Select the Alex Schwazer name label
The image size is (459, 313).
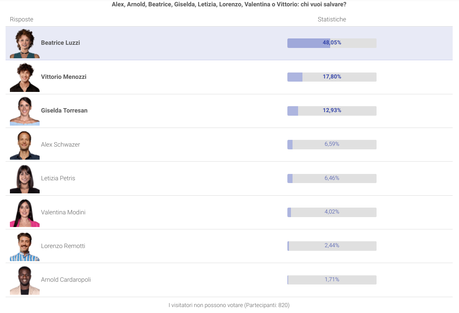(x=60, y=145)
